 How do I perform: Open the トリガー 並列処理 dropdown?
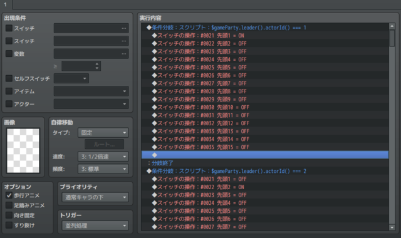coord(95,225)
